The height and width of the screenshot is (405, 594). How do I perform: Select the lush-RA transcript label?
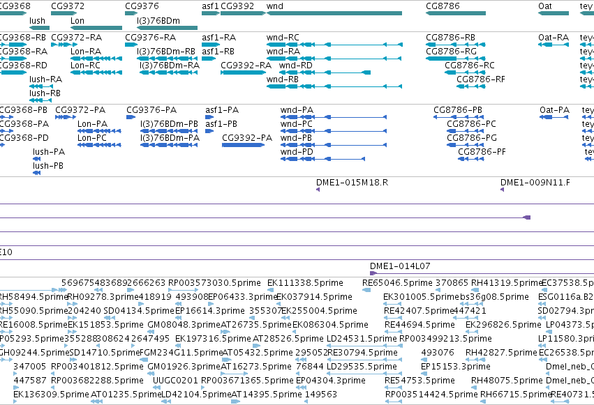tap(46, 79)
